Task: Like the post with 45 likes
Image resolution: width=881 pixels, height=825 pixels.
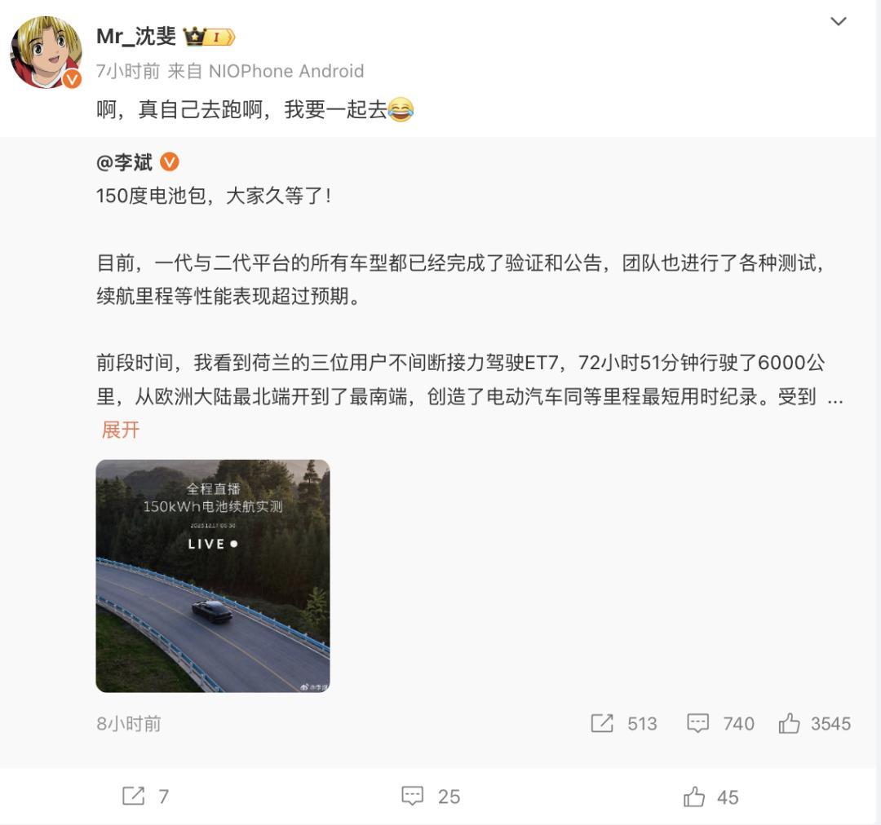Action: 694,796
